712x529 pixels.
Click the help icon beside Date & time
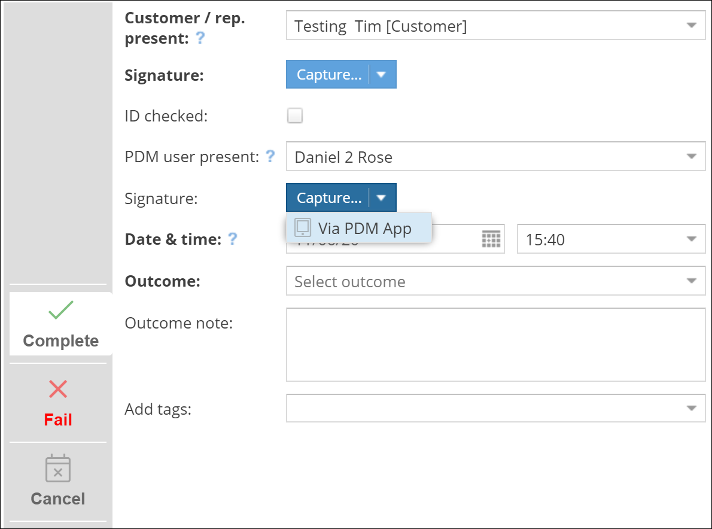pyautogui.click(x=233, y=239)
